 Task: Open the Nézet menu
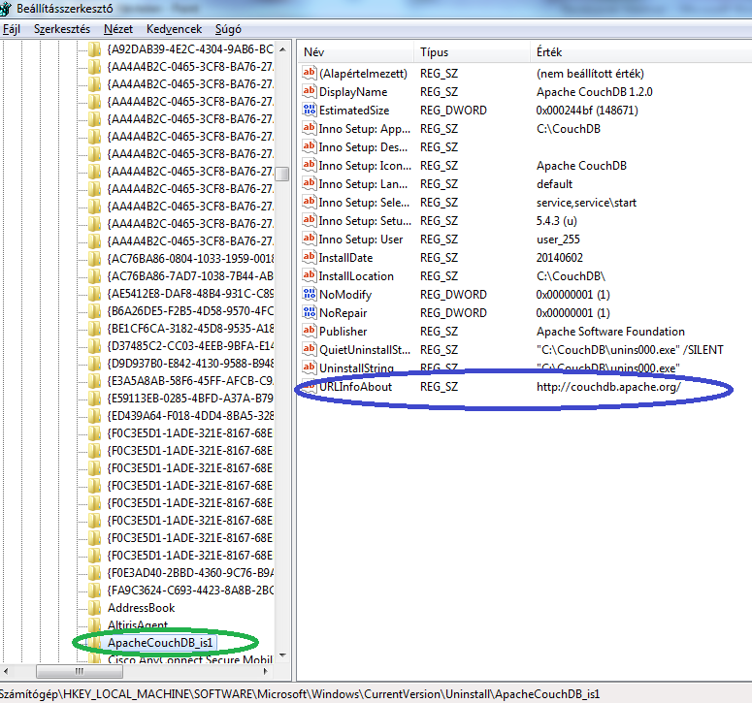point(118,29)
